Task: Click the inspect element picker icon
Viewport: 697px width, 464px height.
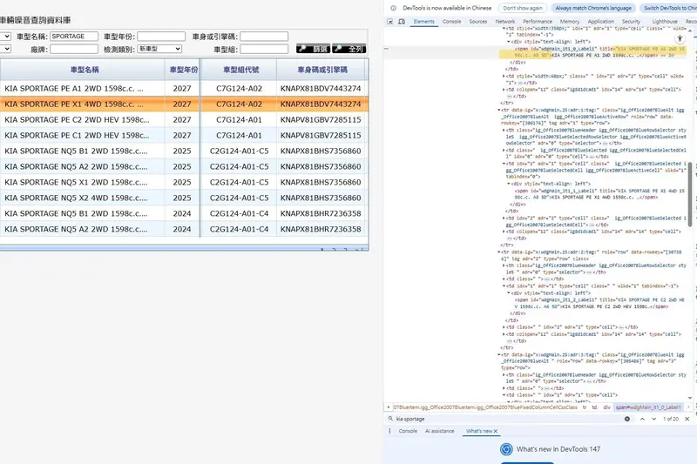Action: (x=391, y=21)
